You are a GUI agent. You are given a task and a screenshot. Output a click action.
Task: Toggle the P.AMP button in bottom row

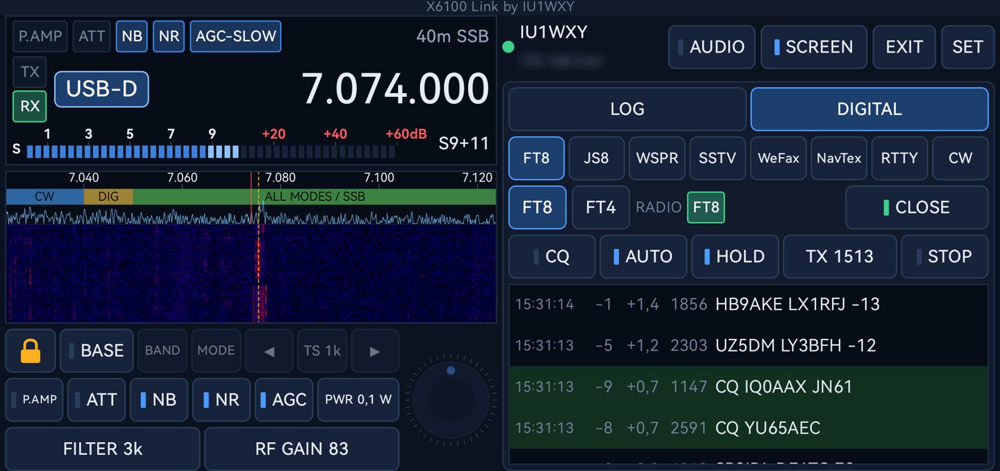[34, 400]
